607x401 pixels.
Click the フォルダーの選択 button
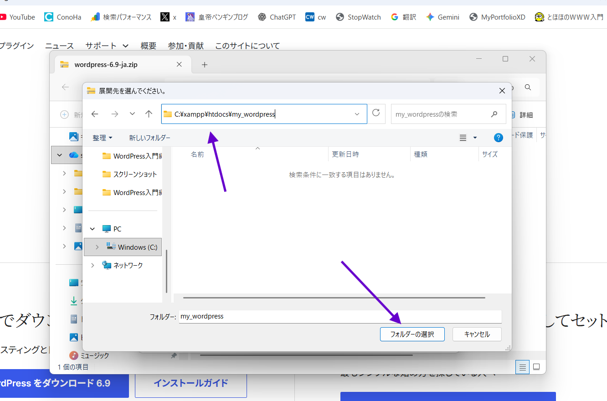pyautogui.click(x=412, y=334)
